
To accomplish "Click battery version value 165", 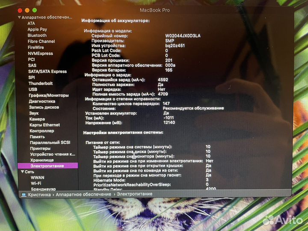I will point(169,70).
